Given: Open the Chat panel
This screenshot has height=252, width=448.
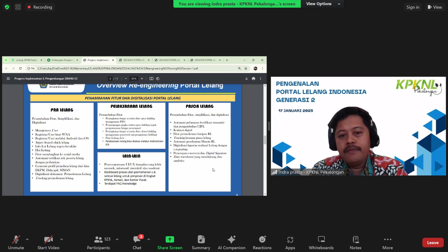Looking at the screenshot, I should click(137, 242).
